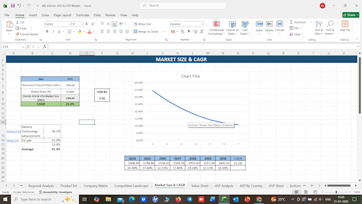
Task: Apply the red font color
Action: click(89, 31)
